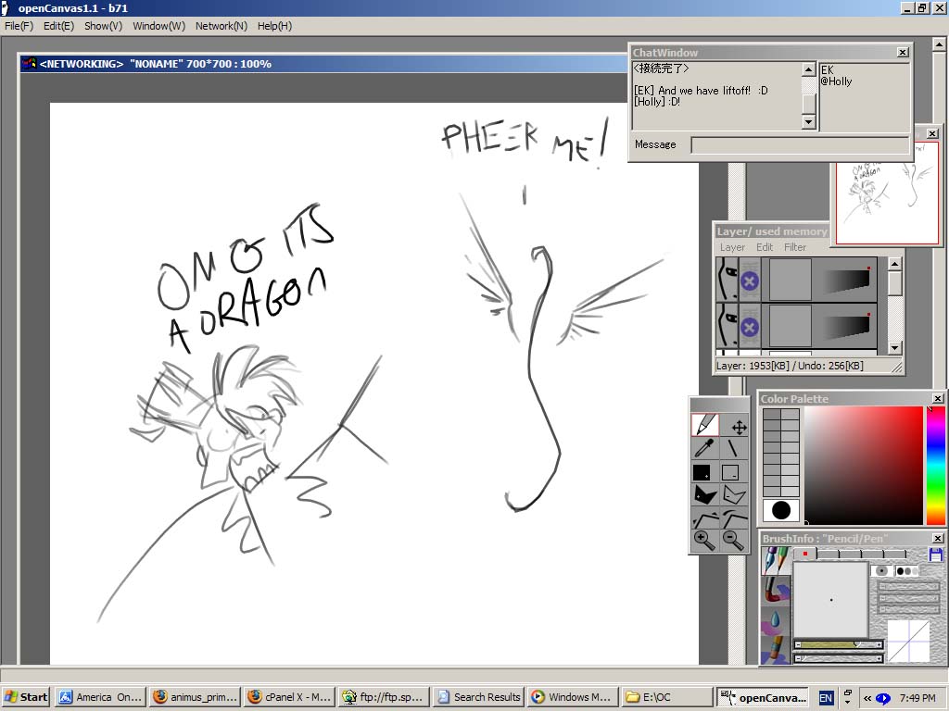Click the Zoom In magnifier tool
The width and height of the screenshot is (949, 711).
[x=704, y=541]
